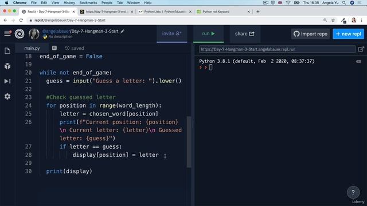The width and height of the screenshot is (367, 206).
Task: Click print(display) on line 30
Action: tap(69, 171)
